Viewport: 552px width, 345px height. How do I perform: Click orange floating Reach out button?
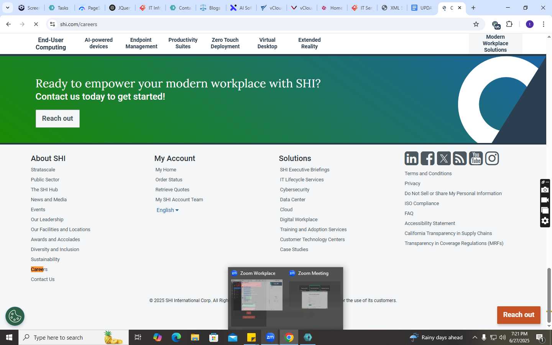519,315
